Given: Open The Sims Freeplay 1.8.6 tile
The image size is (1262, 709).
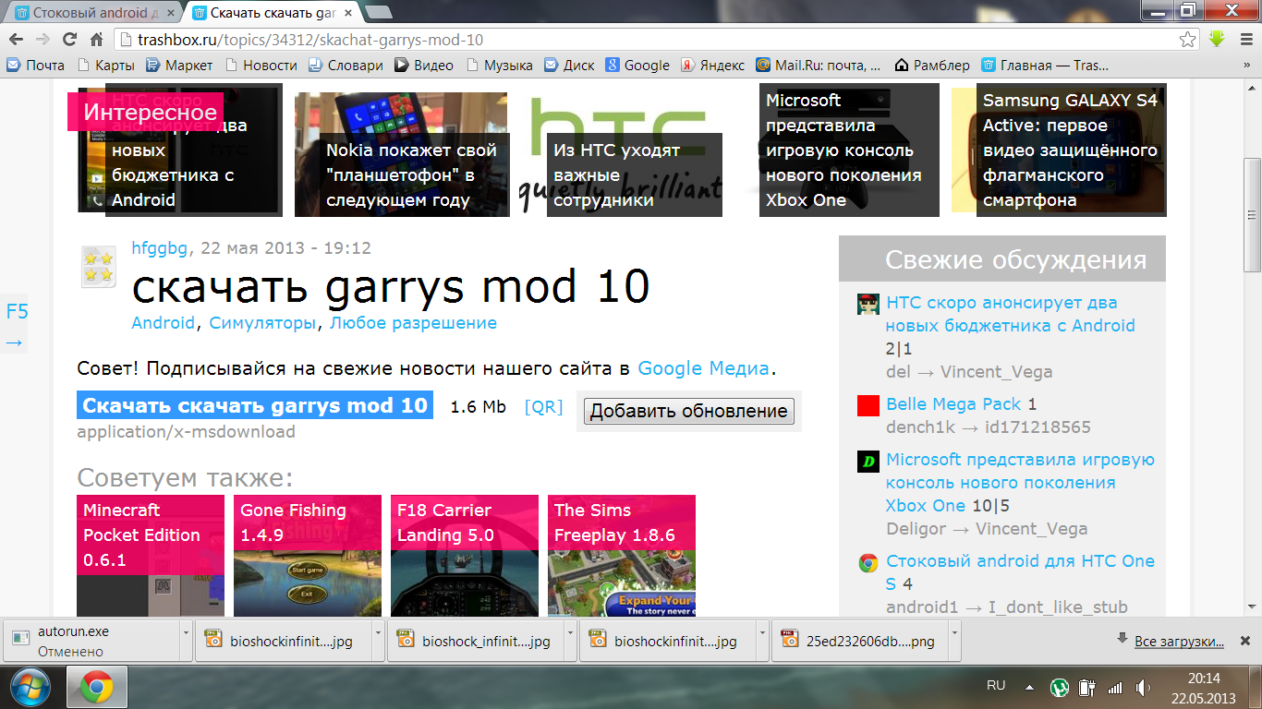Looking at the screenshot, I should point(622,555).
